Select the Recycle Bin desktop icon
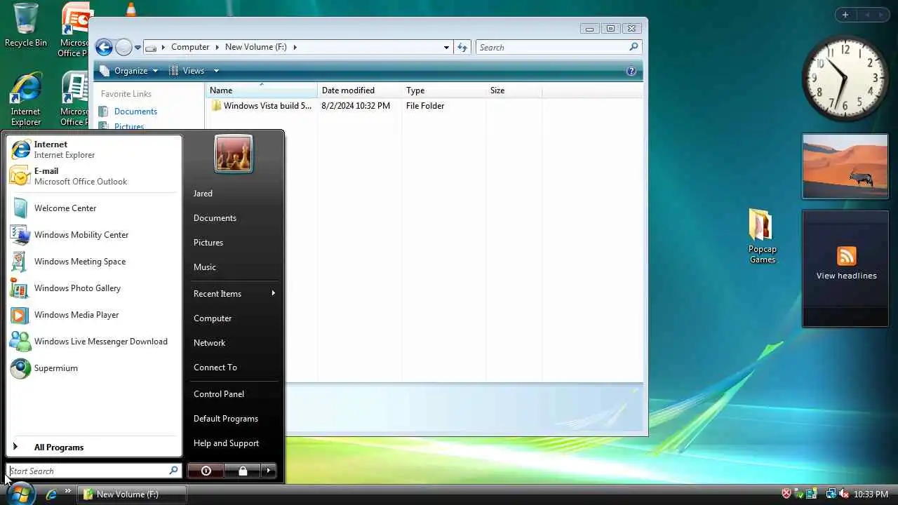Screen dimensions: 898x505 [26, 25]
